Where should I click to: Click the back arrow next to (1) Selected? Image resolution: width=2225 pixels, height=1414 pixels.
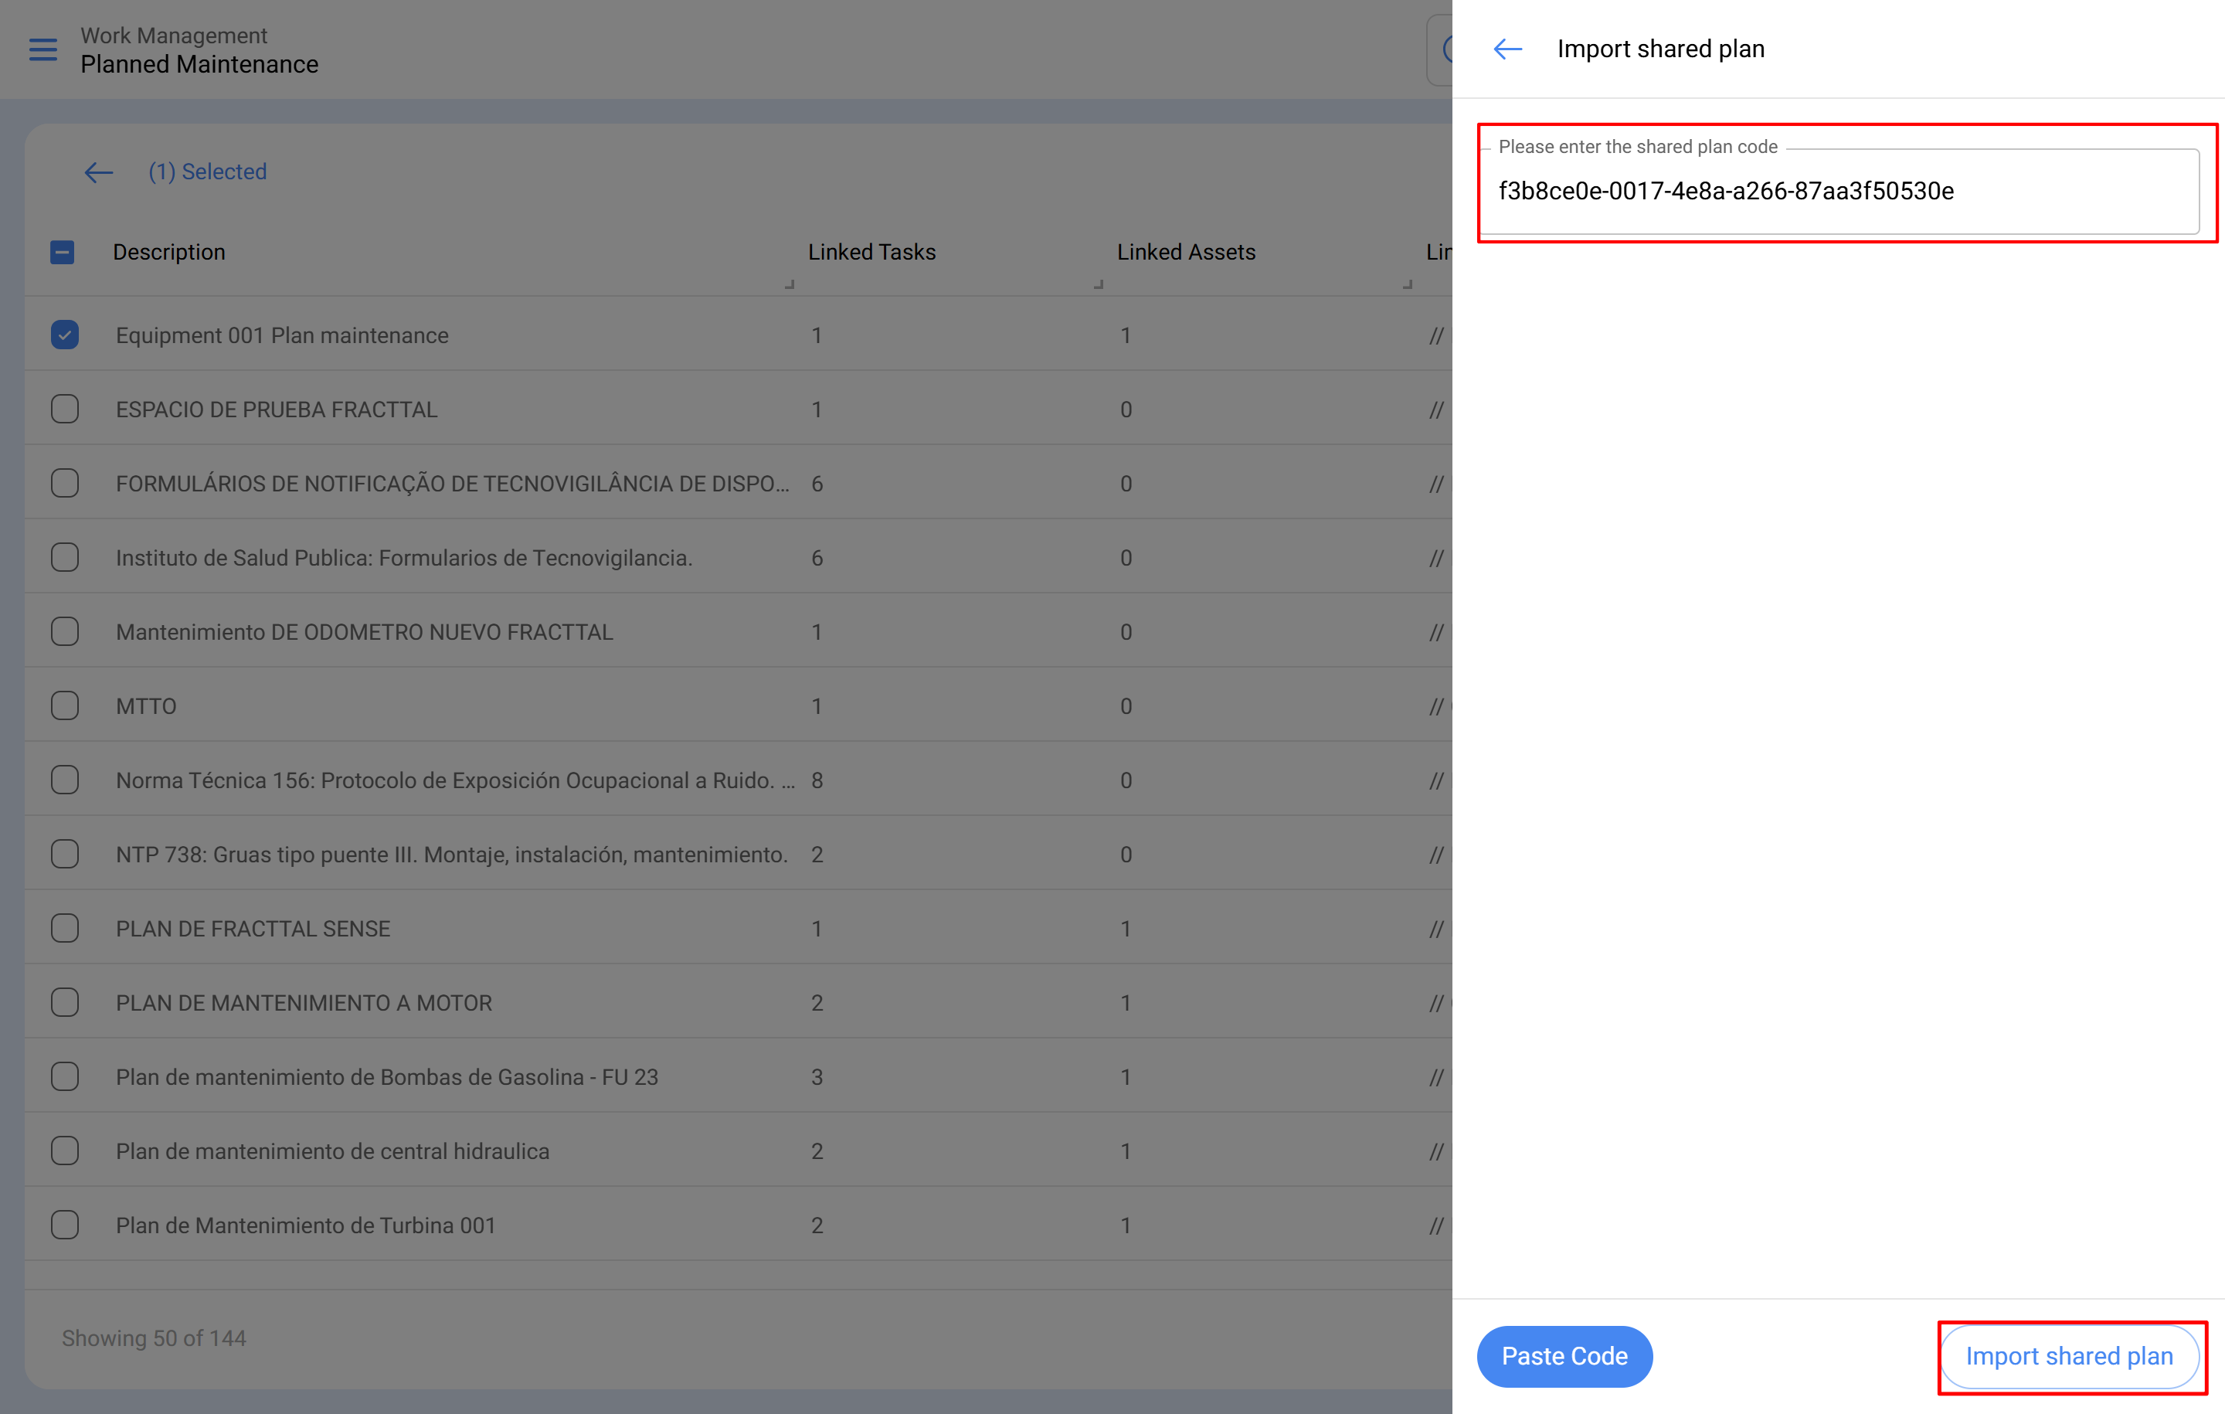(98, 172)
